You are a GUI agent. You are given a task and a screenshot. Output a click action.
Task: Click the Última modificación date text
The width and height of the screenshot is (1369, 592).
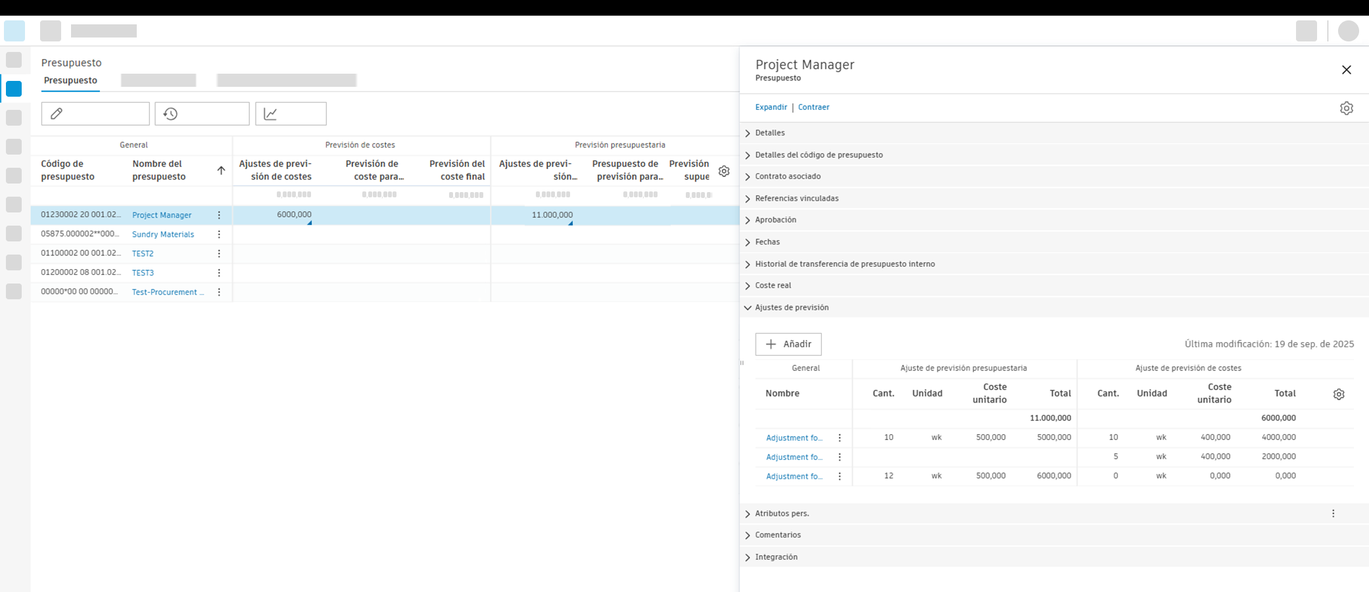pyautogui.click(x=1269, y=344)
